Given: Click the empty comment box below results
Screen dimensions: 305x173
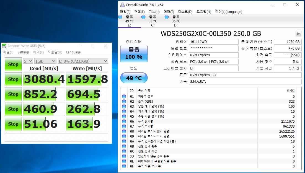Looking at the screenshot, I should (x=56, y=137).
